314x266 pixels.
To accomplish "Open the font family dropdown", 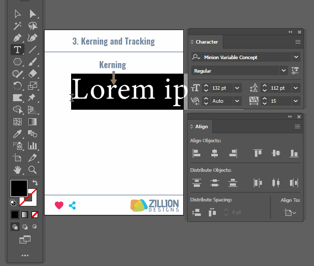I will point(296,57).
